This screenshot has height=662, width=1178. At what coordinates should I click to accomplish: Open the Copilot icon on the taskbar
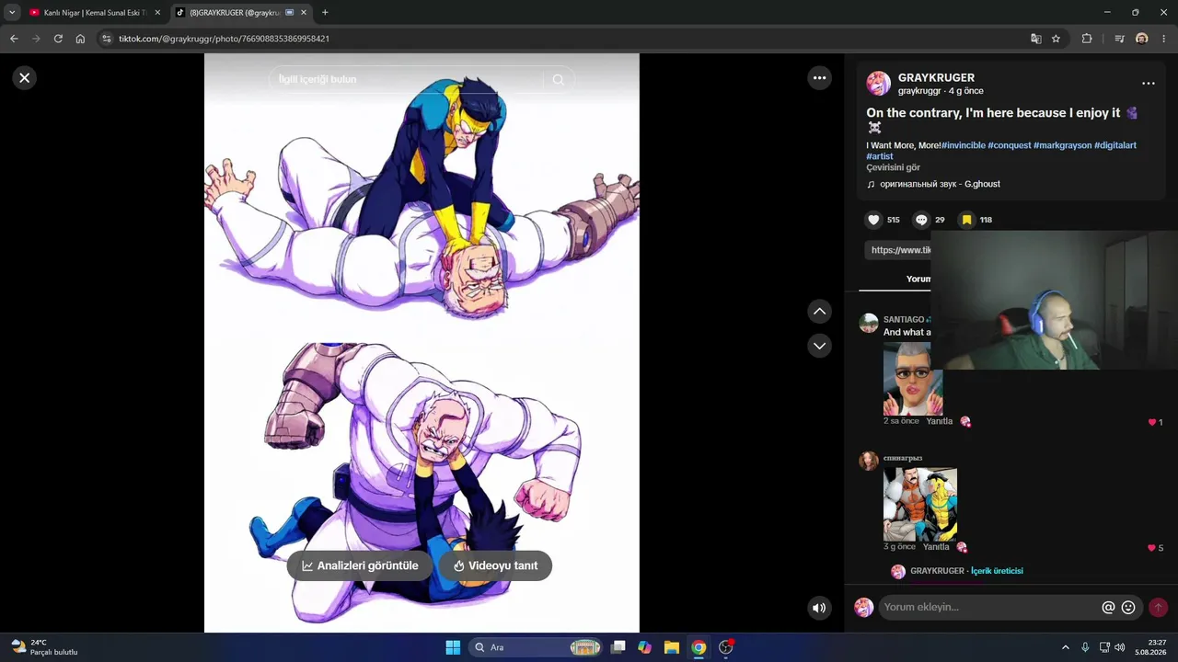(x=644, y=647)
